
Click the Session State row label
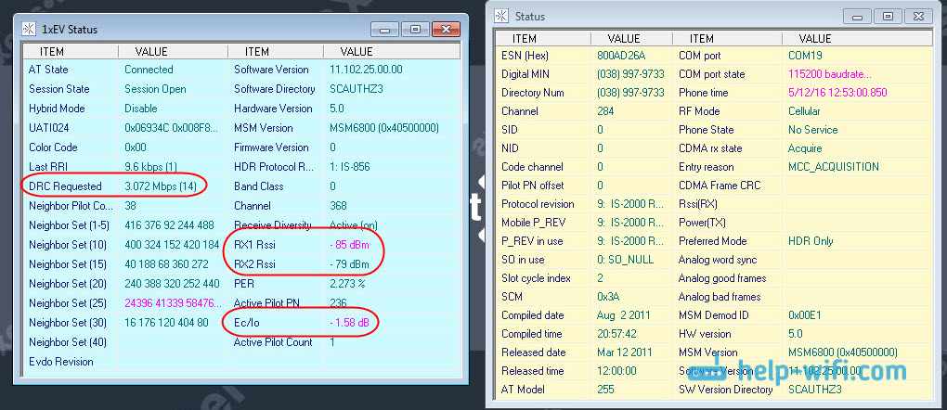(x=59, y=89)
